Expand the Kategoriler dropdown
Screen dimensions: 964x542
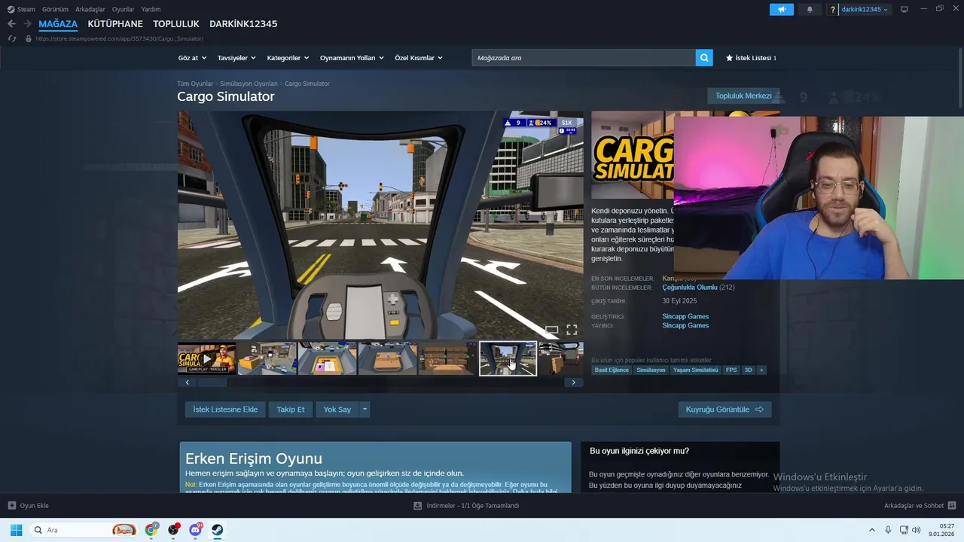point(288,58)
